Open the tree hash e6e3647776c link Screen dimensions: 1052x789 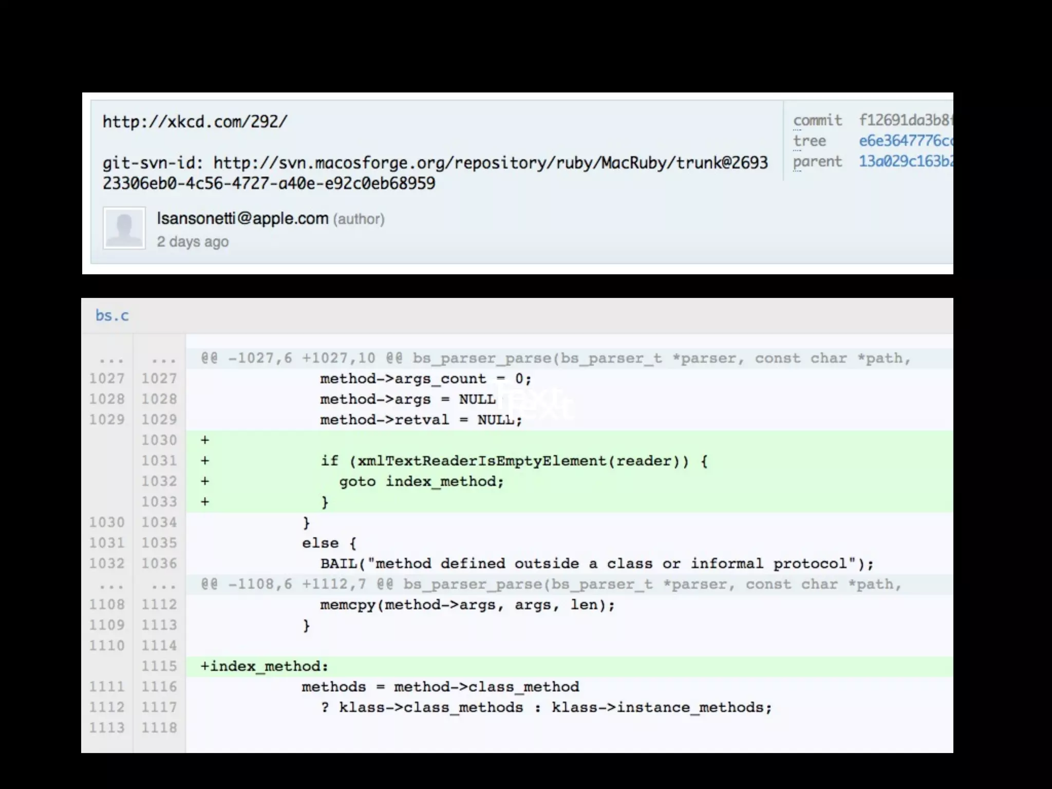(905, 141)
